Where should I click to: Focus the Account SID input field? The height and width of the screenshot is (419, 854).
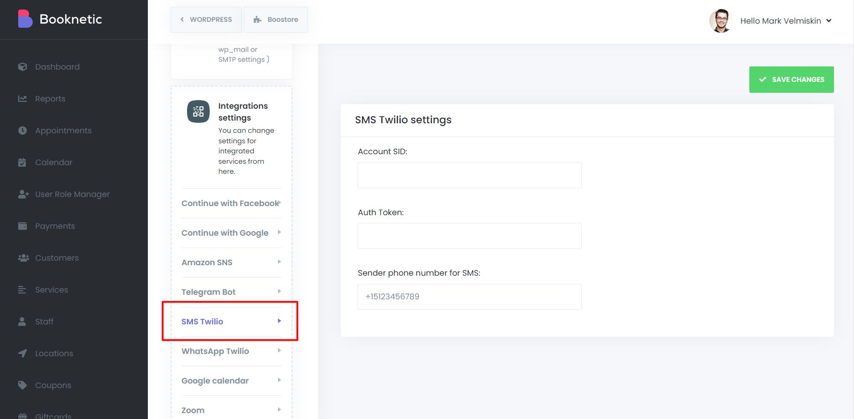[x=470, y=175]
